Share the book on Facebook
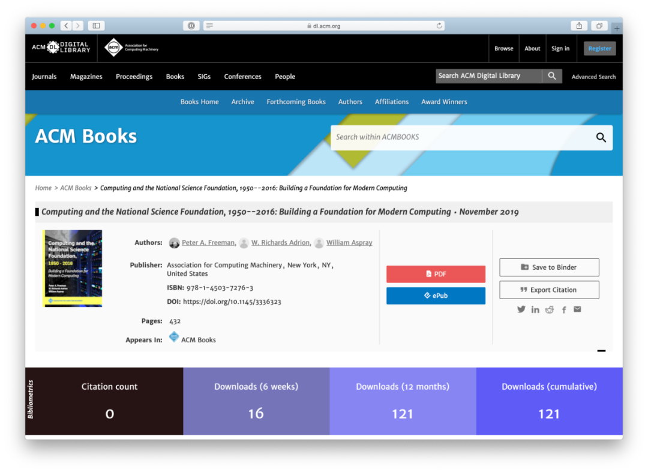The image size is (648, 473). click(x=563, y=309)
